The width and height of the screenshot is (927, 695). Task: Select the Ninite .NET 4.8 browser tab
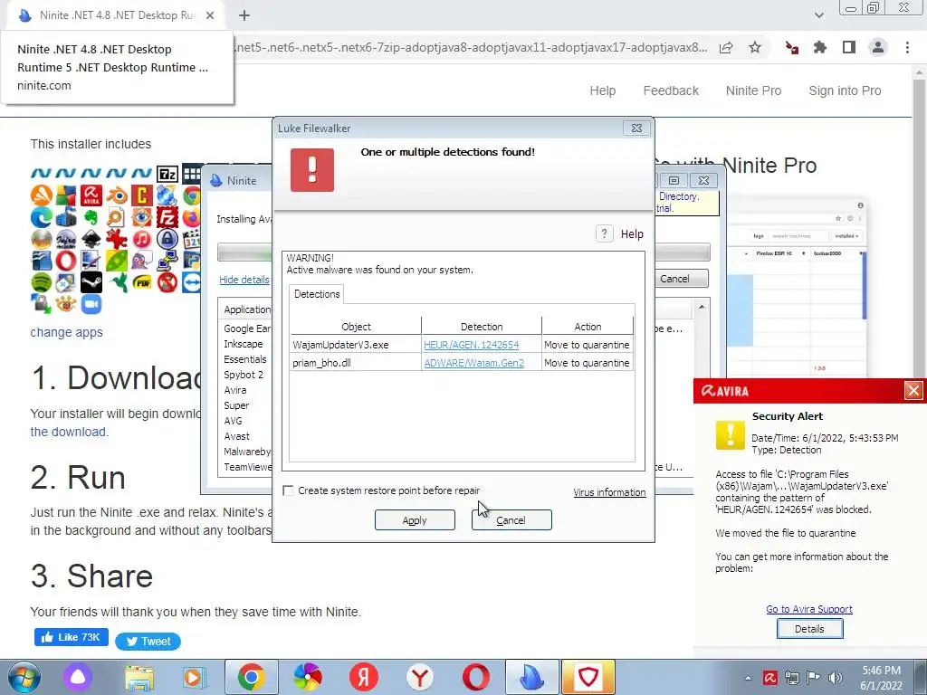point(116,15)
